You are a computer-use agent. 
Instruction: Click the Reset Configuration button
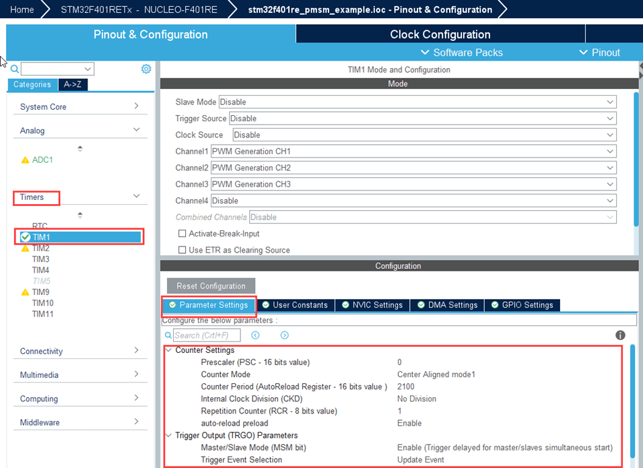pyautogui.click(x=211, y=286)
